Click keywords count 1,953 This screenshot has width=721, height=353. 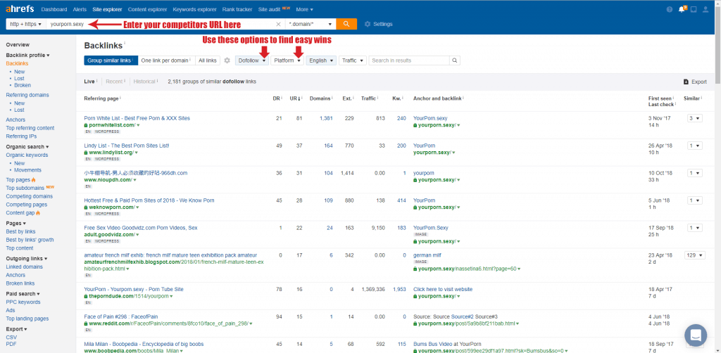pos(400,290)
